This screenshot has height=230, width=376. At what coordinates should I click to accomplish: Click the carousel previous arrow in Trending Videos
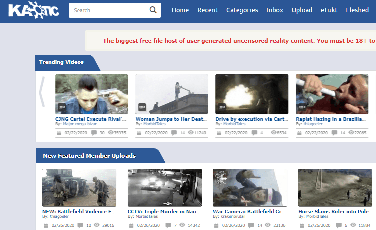pyautogui.click(x=42, y=91)
